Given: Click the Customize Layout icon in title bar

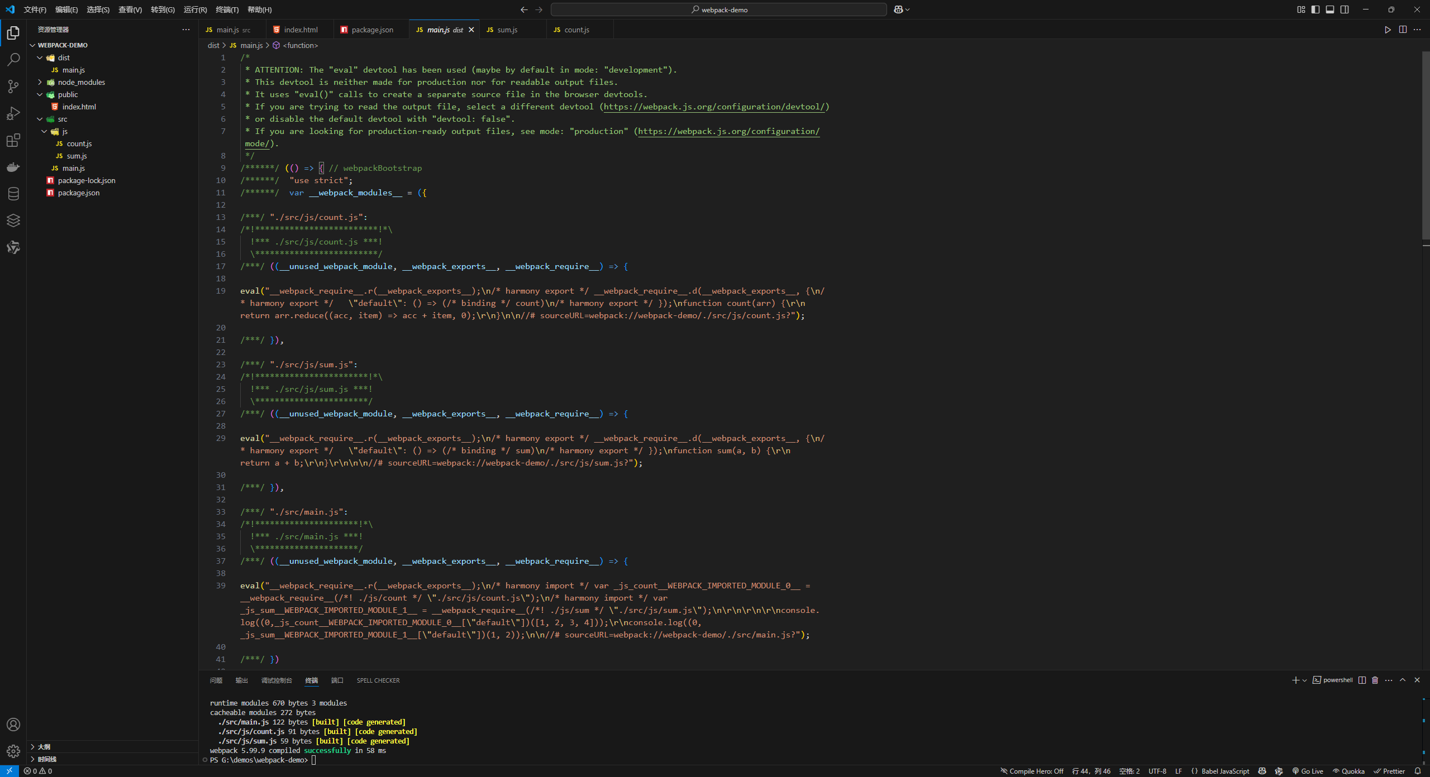Looking at the screenshot, I should point(1301,9).
